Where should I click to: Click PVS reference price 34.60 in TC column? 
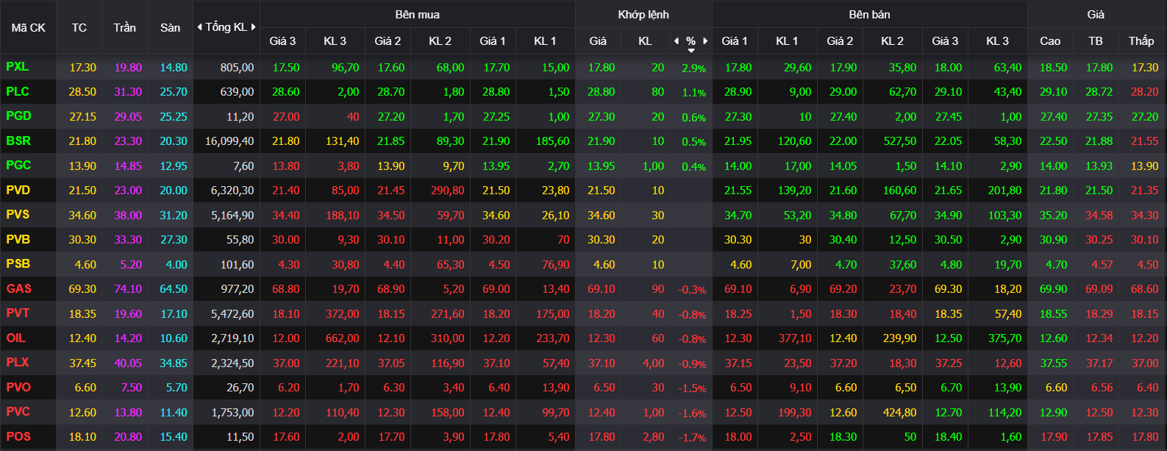(x=82, y=216)
